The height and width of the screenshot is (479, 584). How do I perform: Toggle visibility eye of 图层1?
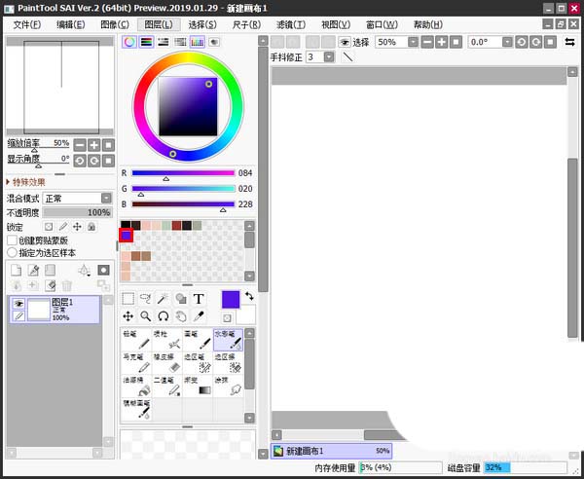click(18, 304)
